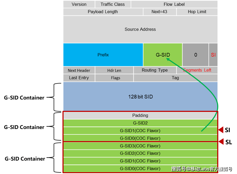Click the Next=43 field
This screenshot has height=174, width=237.
pos(159,12)
